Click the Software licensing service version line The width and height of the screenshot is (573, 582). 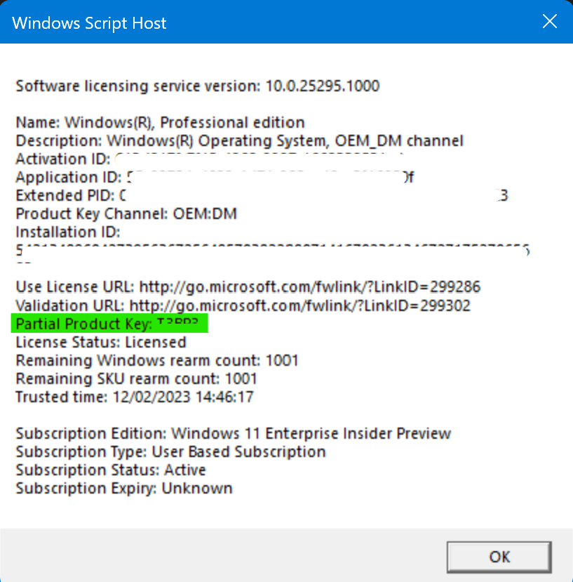197,86
